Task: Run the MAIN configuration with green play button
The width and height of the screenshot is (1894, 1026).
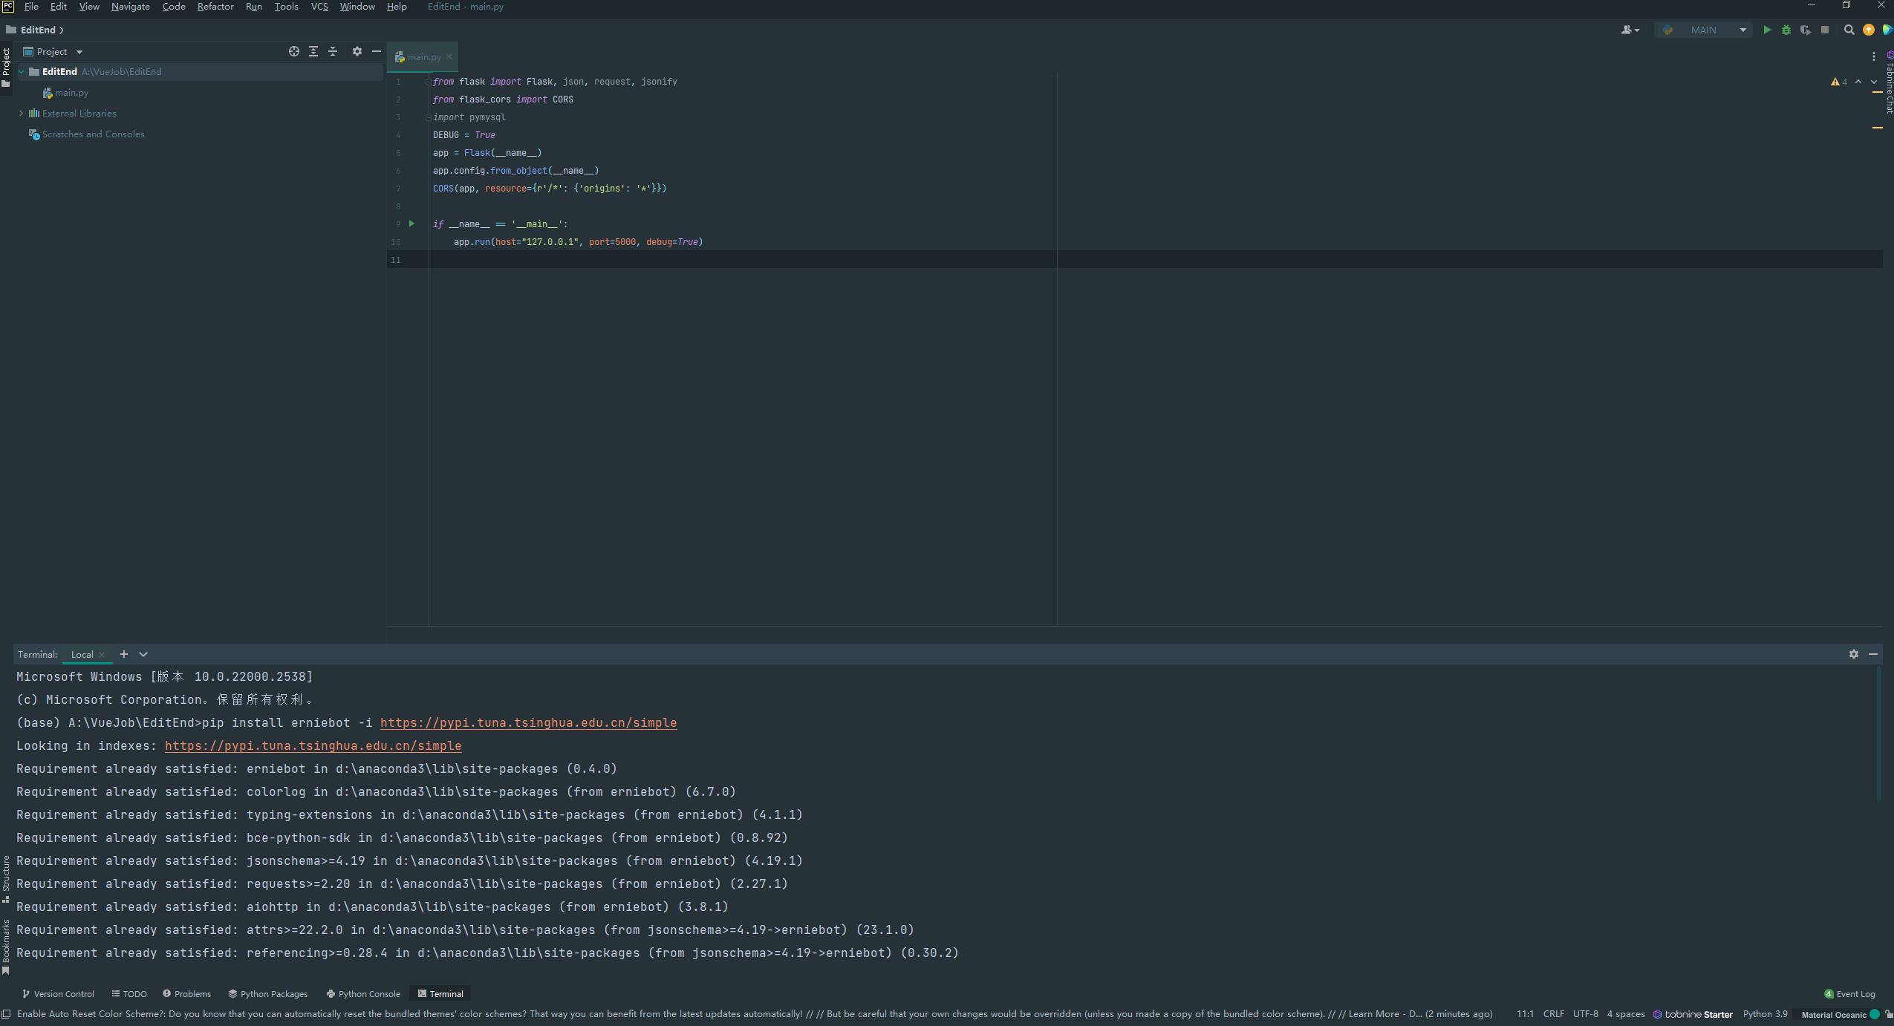Action: pyautogui.click(x=1767, y=30)
